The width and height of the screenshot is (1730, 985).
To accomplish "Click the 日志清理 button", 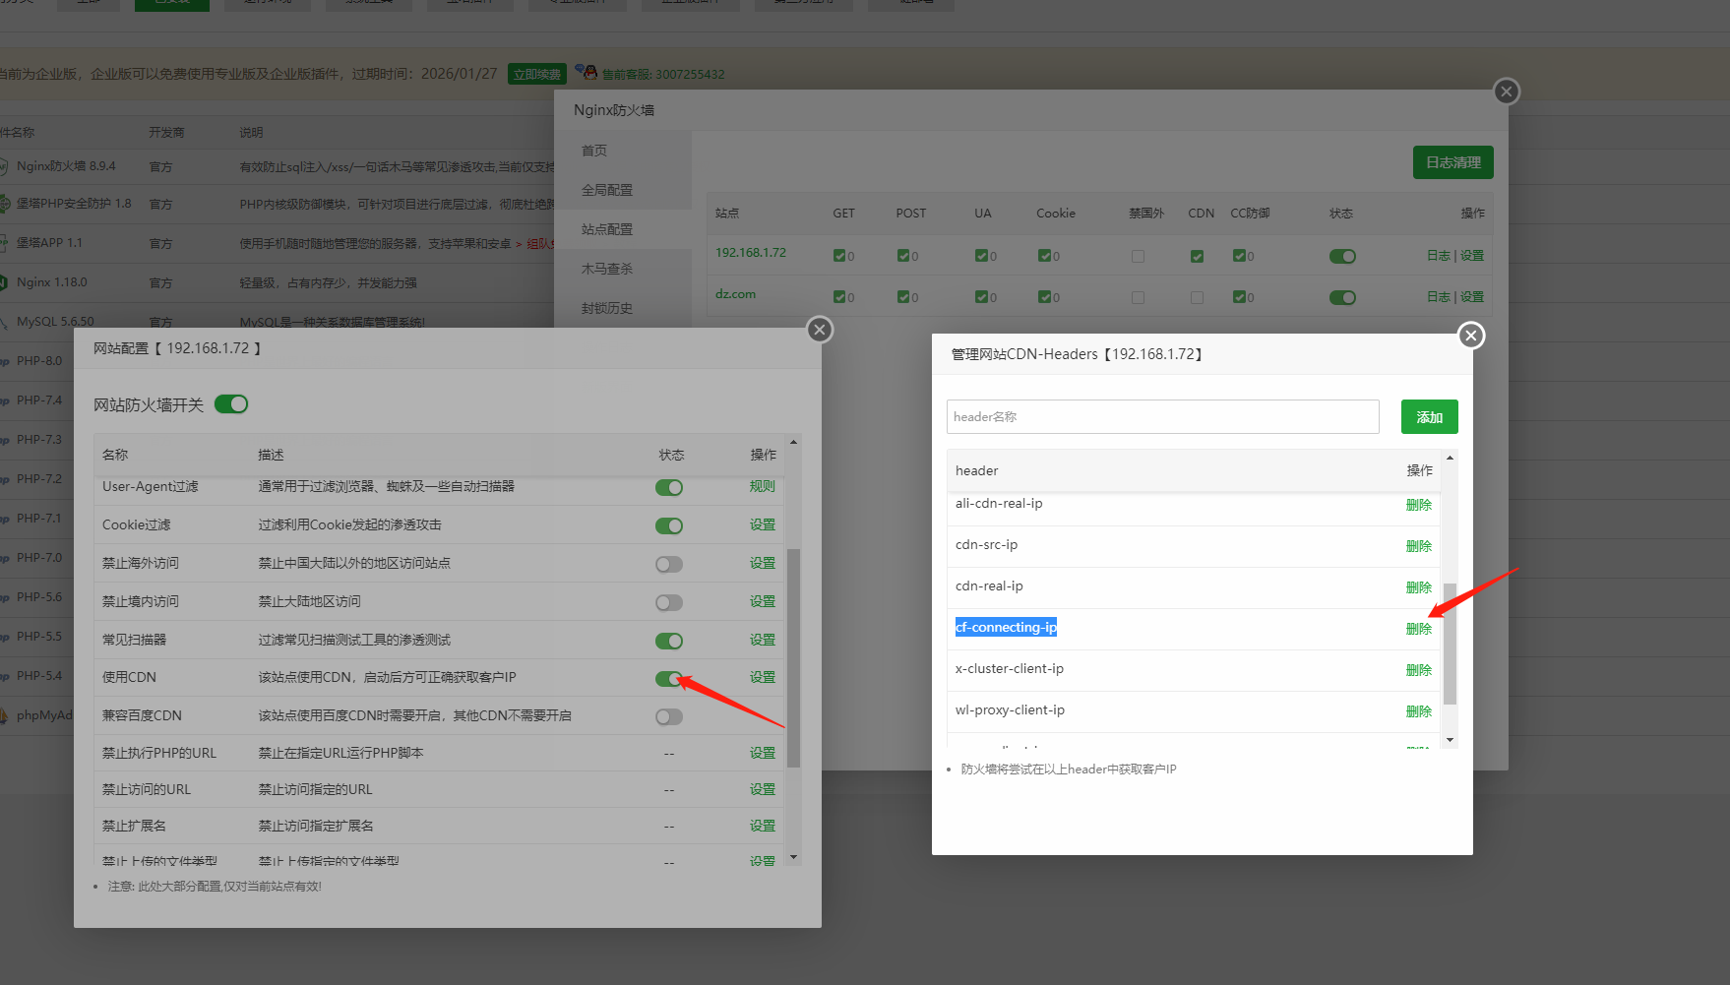I will click(1452, 162).
